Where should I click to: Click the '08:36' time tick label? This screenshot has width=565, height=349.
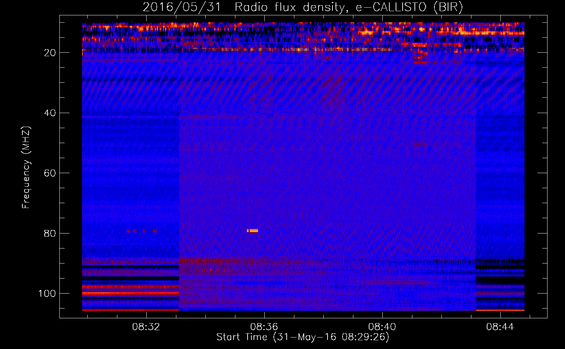pos(264,327)
